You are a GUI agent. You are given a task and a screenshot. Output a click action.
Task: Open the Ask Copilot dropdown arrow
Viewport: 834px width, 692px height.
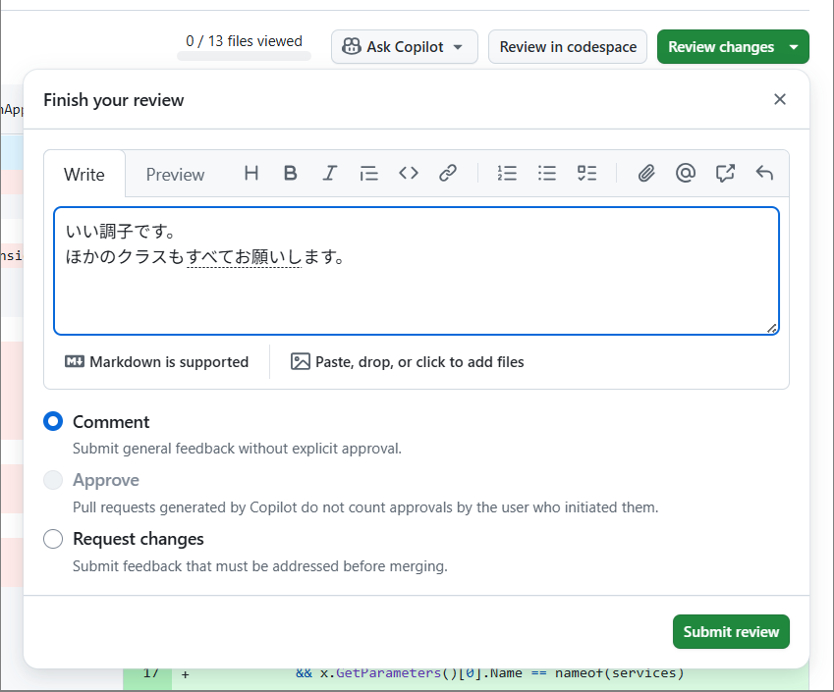458,47
